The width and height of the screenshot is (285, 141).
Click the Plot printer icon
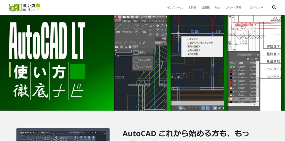(x=150, y=17)
